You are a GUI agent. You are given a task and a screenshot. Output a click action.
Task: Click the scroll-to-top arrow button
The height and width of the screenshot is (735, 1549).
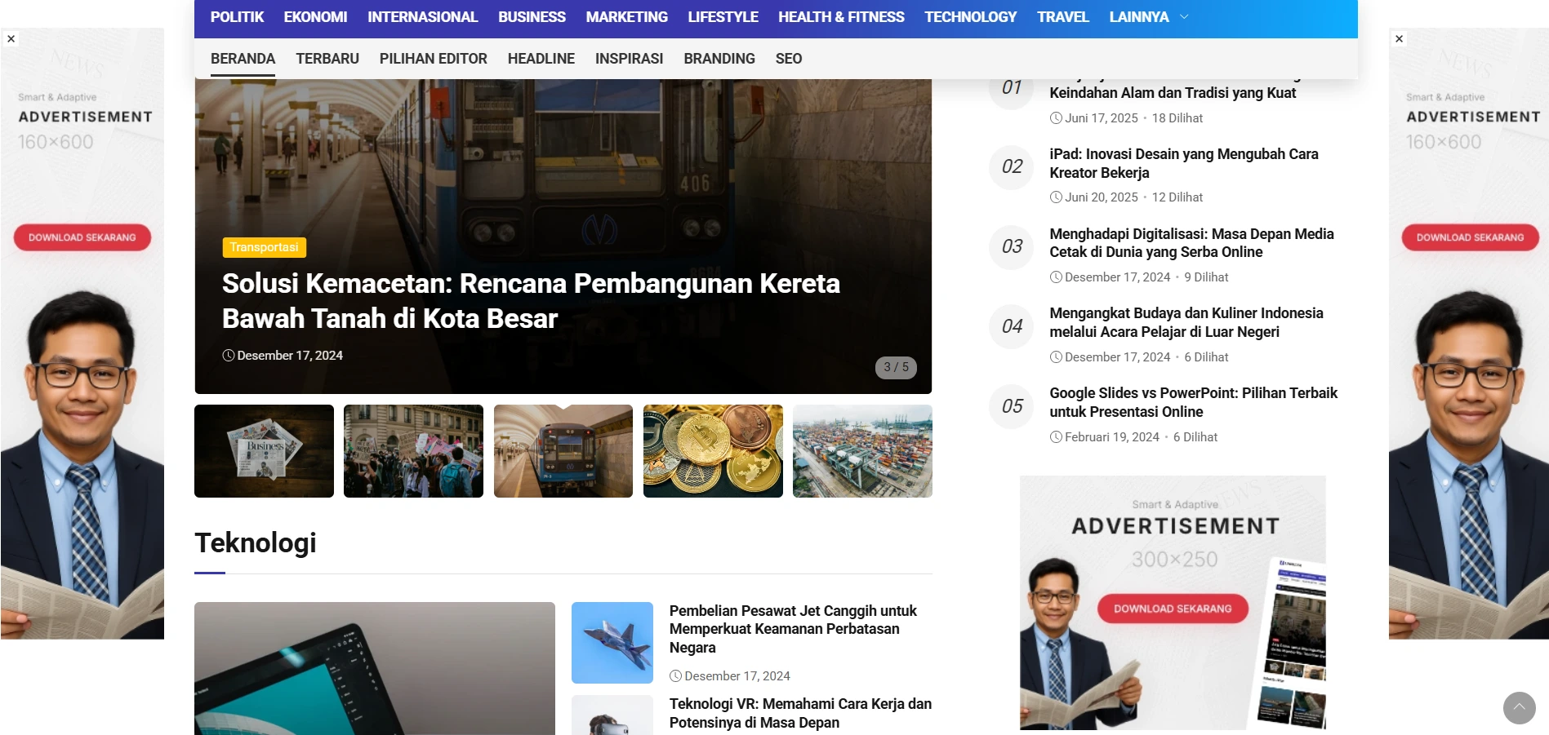pyautogui.click(x=1519, y=707)
